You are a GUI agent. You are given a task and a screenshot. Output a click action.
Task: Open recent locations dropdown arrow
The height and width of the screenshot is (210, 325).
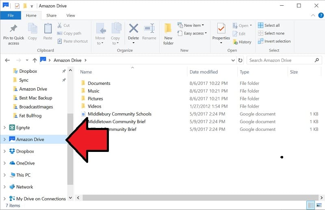coord(27,60)
